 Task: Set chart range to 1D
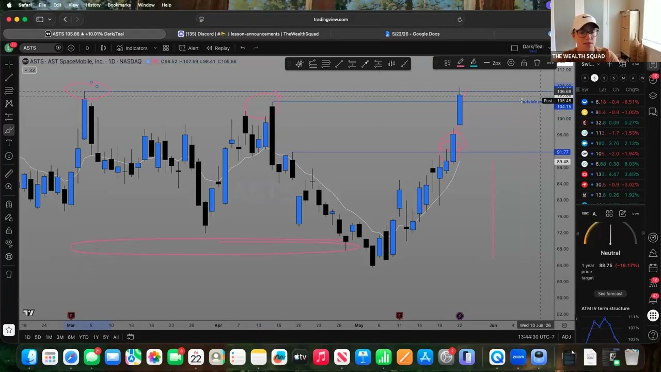pos(27,337)
